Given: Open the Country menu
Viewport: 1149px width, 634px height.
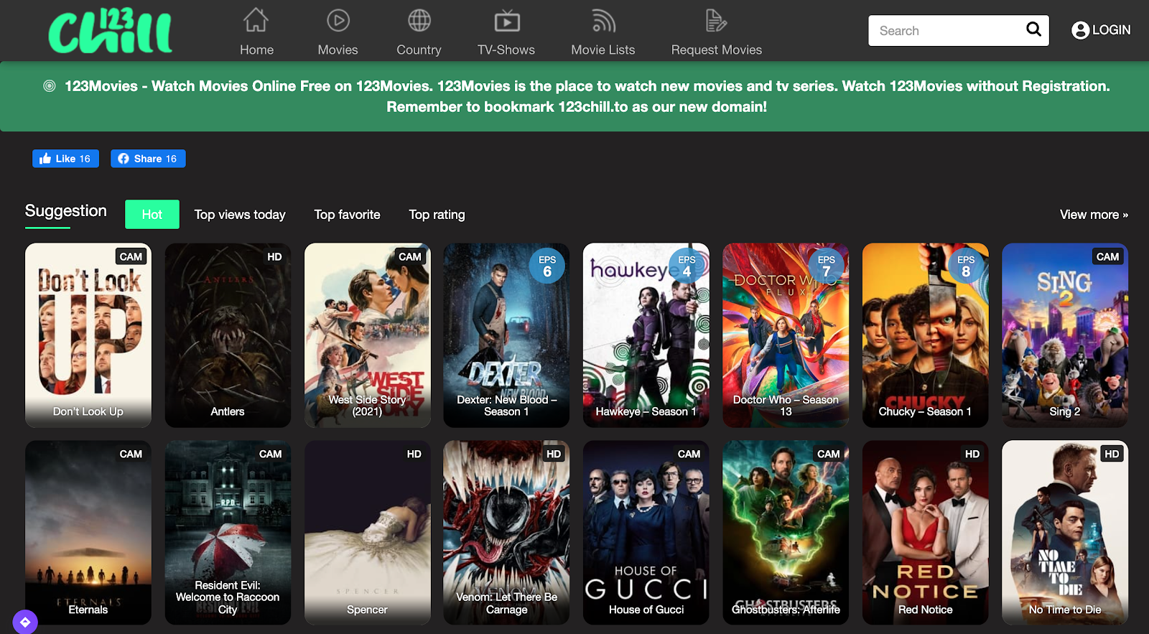Looking at the screenshot, I should tap(419, 50).
